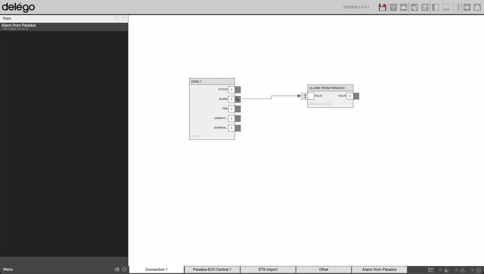Click the right arrow export icon
Image resolution: width=484 pixels, height=274 pixels.
coord(467,7)
